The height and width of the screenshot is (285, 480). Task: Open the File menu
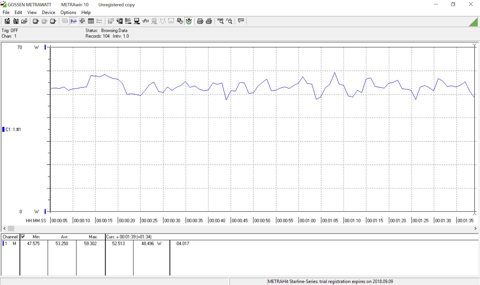tap(6, 12)
